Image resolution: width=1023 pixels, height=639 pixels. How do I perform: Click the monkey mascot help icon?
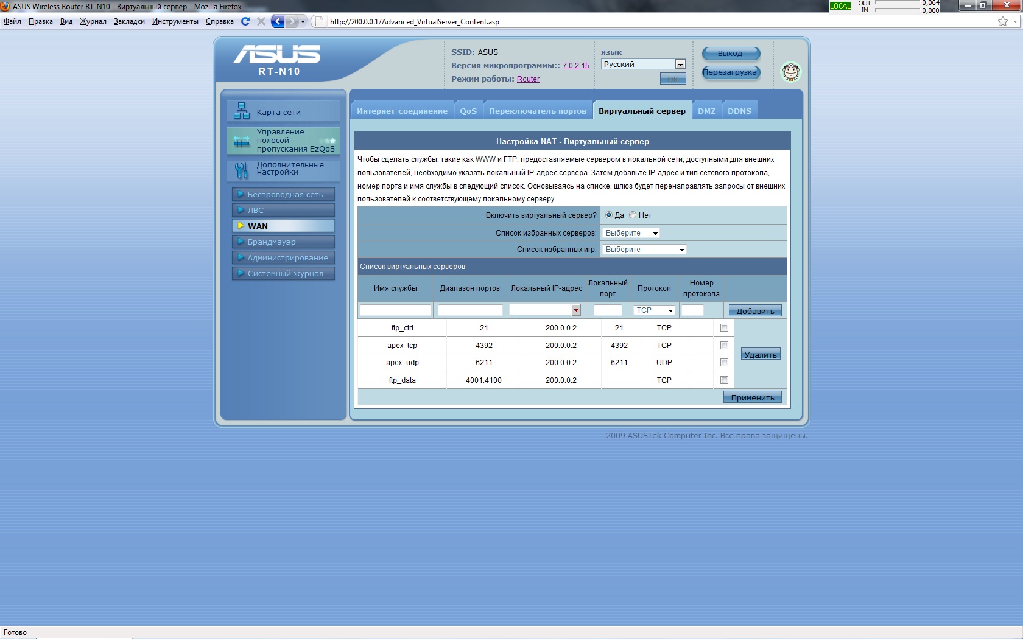pos(790,72)
